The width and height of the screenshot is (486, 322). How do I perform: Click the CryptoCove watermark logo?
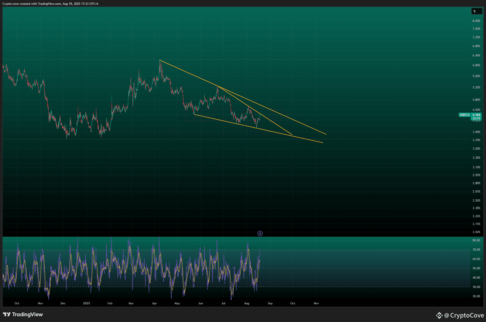pos(460,315)
